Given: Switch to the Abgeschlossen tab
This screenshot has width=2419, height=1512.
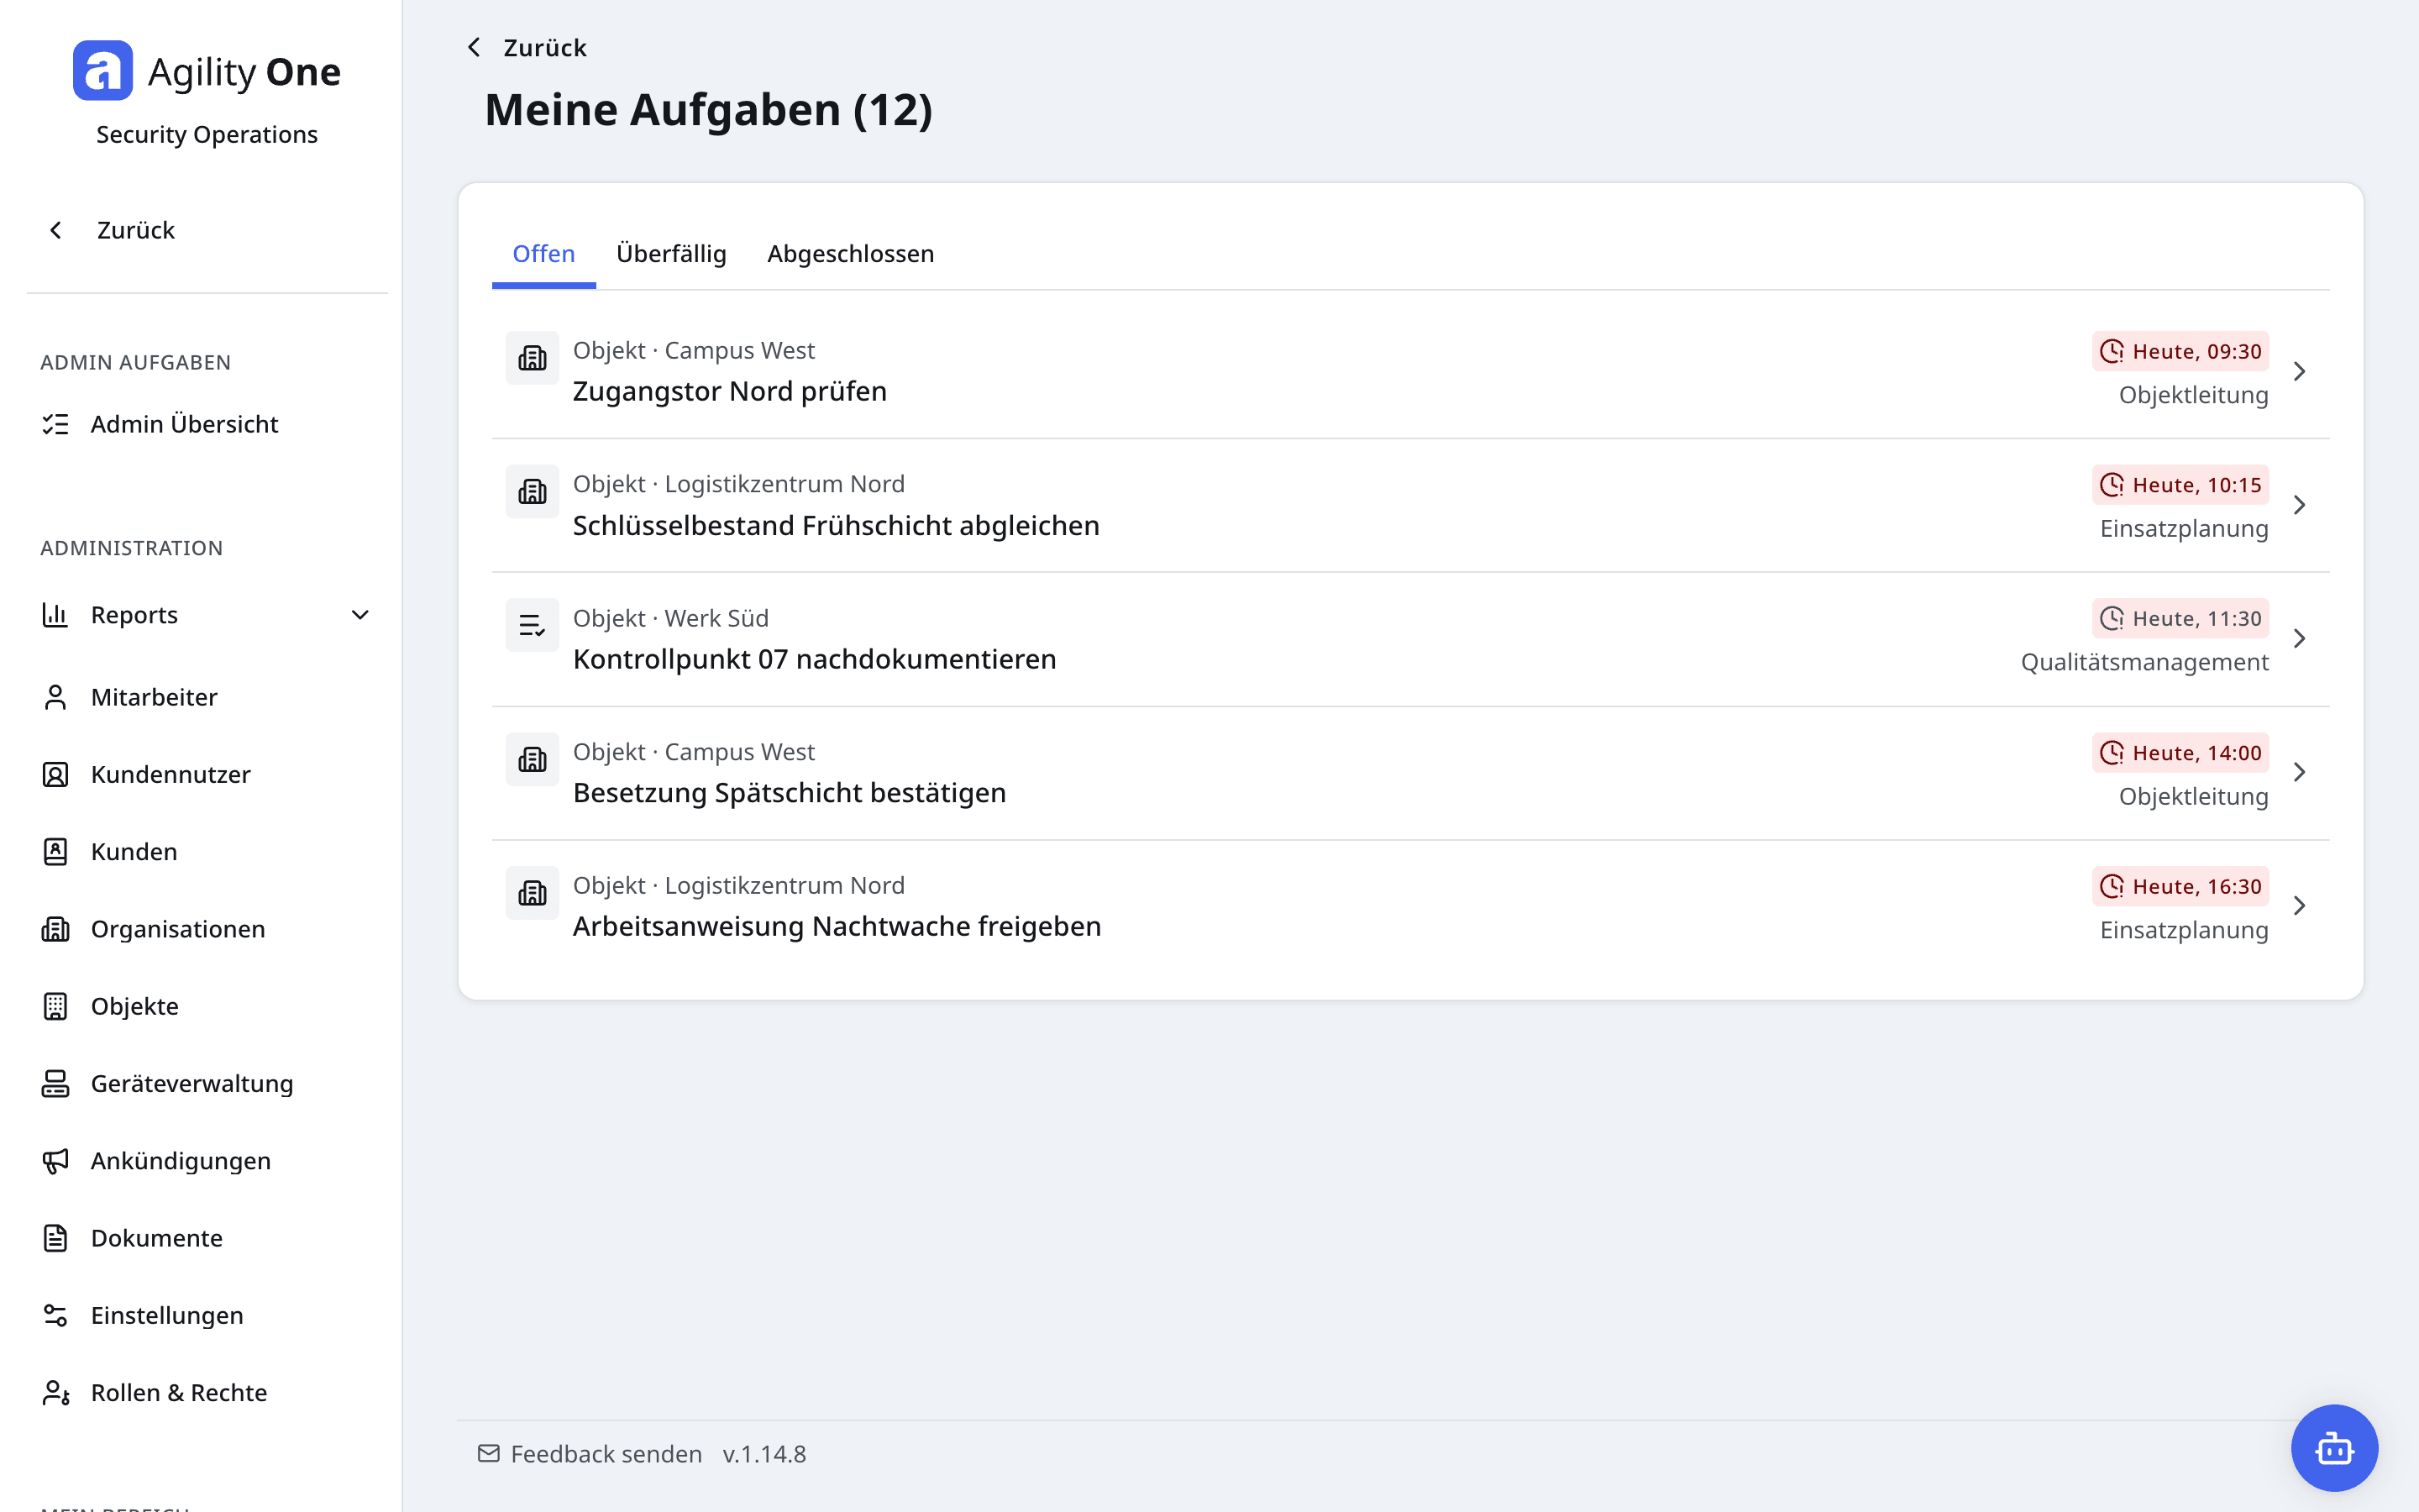Looking at the screenshot, I should (x=851, y=254).
